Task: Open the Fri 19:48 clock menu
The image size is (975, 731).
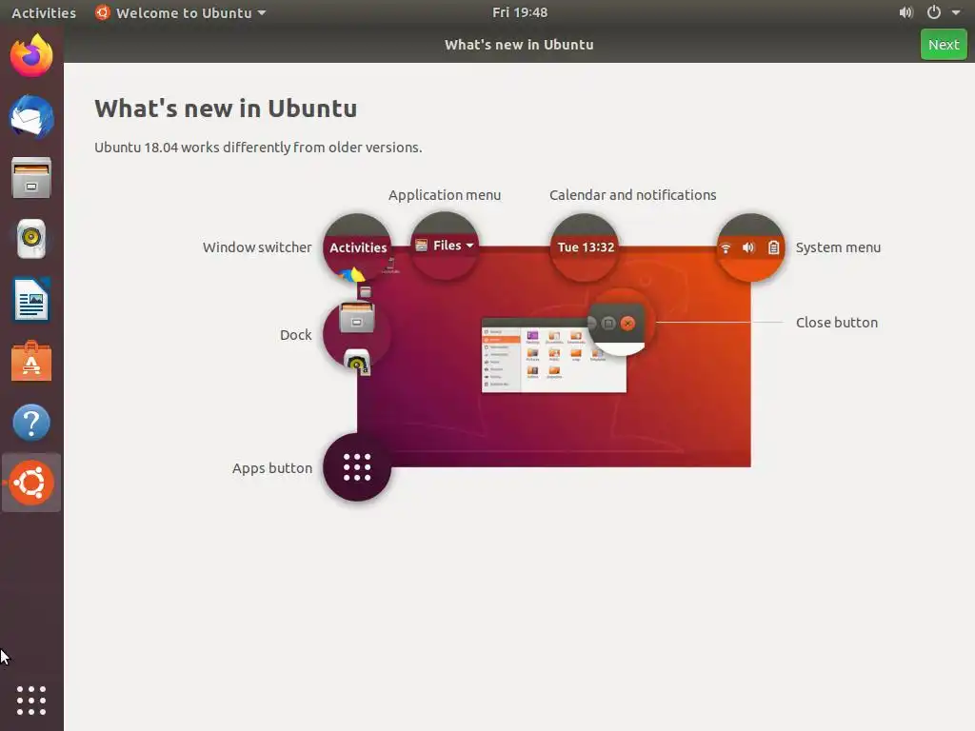Action: tap(520, 12)
